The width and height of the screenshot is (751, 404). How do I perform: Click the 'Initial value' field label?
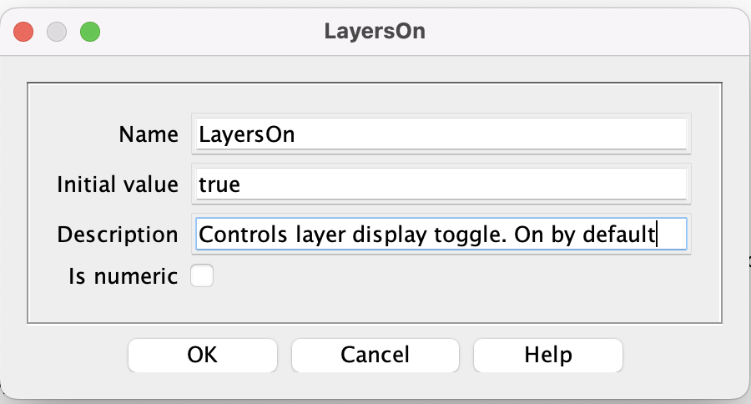[118, 184]
